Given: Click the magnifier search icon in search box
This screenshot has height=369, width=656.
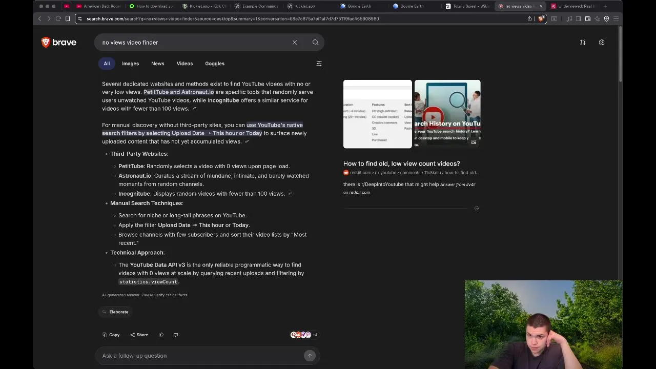Looking at the screenshot, I should [x=316, y=43].
